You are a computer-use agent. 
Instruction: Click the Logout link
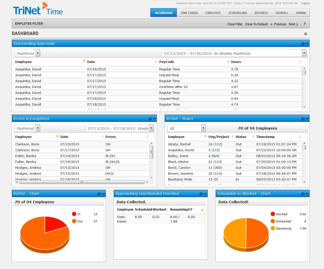tap(305, 3)
